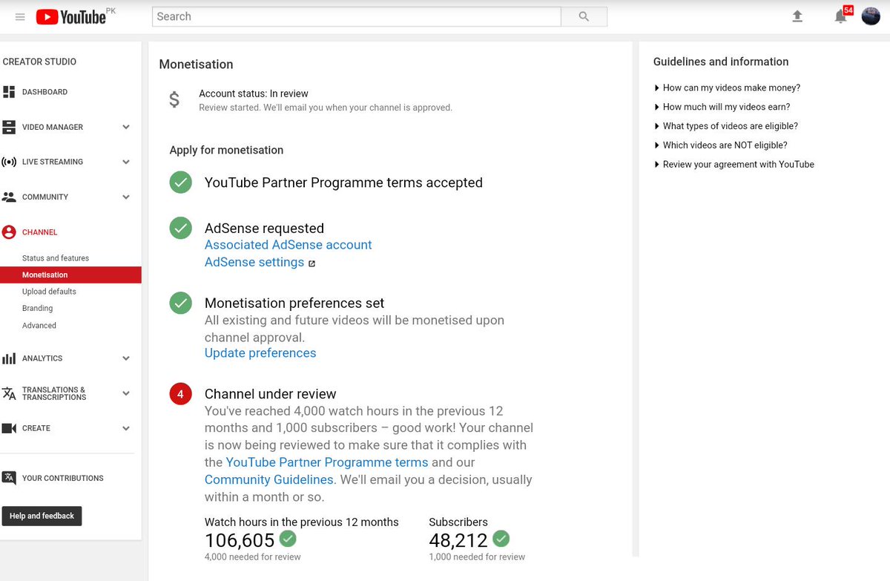890x581 pixels.
Task: Click 'Account status: In review' text
Action: click(254, 93)
